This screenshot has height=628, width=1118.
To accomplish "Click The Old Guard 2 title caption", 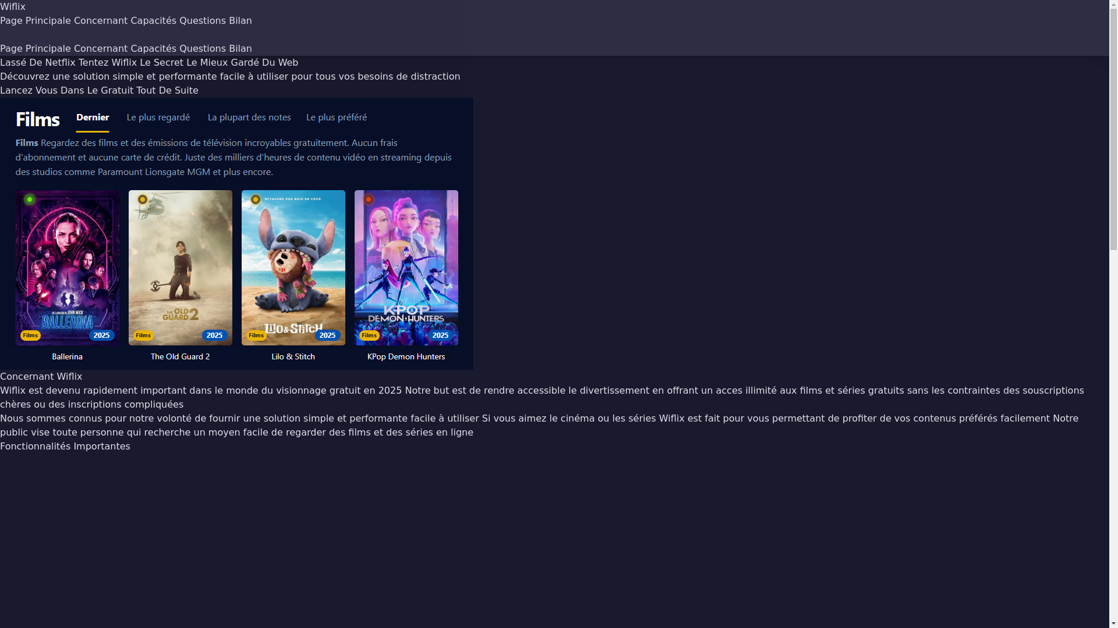I will click(x=181, y=356).
